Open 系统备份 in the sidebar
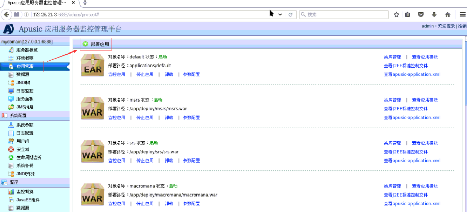 (25, 166)
